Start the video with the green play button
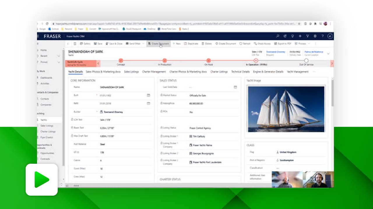This screenshot has height=209, width=373. point(42,180)
